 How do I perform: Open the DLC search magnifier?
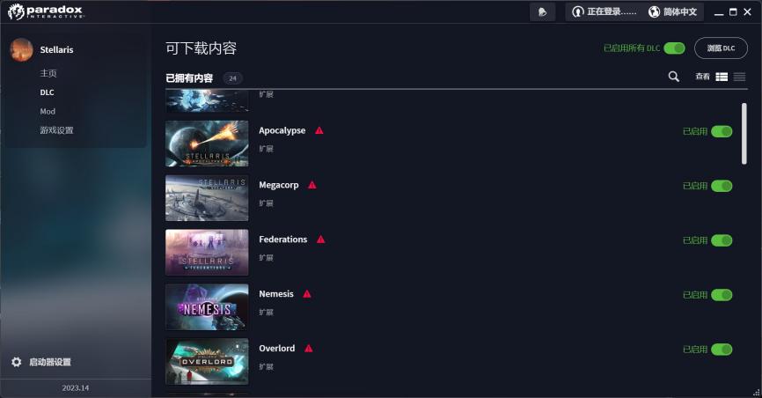pyautogui.click(x=673, y=77)
